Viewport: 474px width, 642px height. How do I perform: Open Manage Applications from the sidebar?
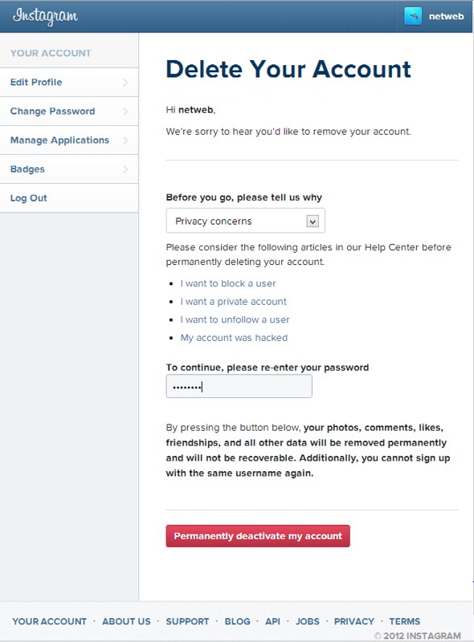(62, 140)
